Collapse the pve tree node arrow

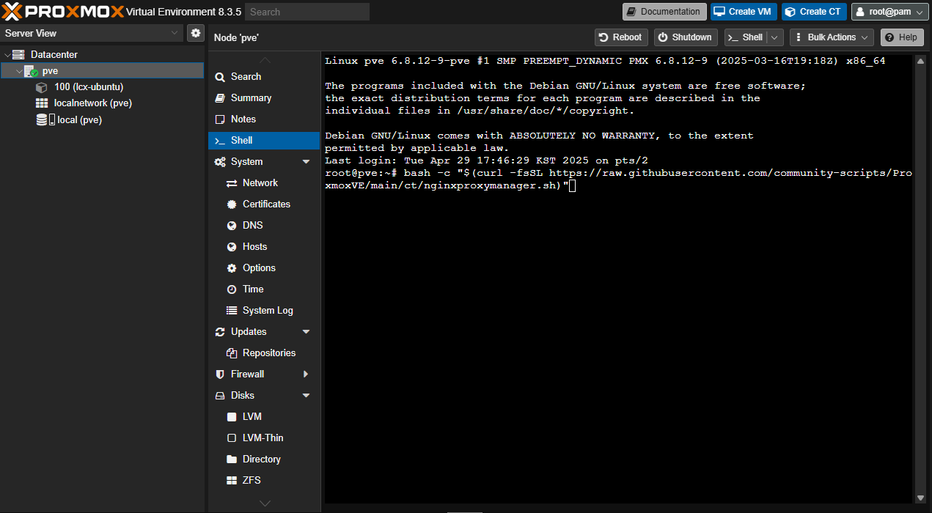tap(19, 71)
